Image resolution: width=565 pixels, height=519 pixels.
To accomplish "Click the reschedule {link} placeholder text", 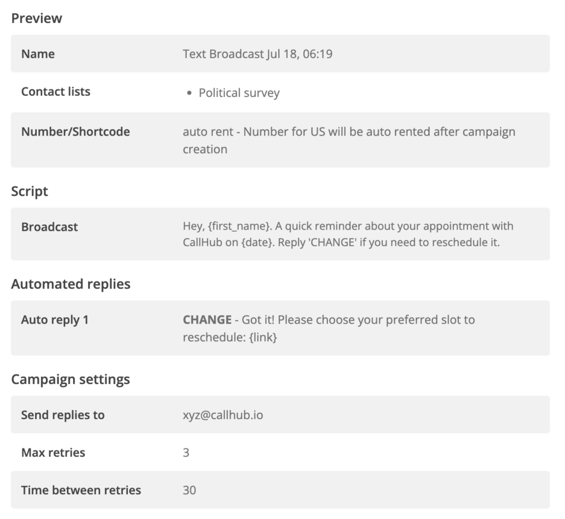I will pyautogui.click(x=230, y=337).
